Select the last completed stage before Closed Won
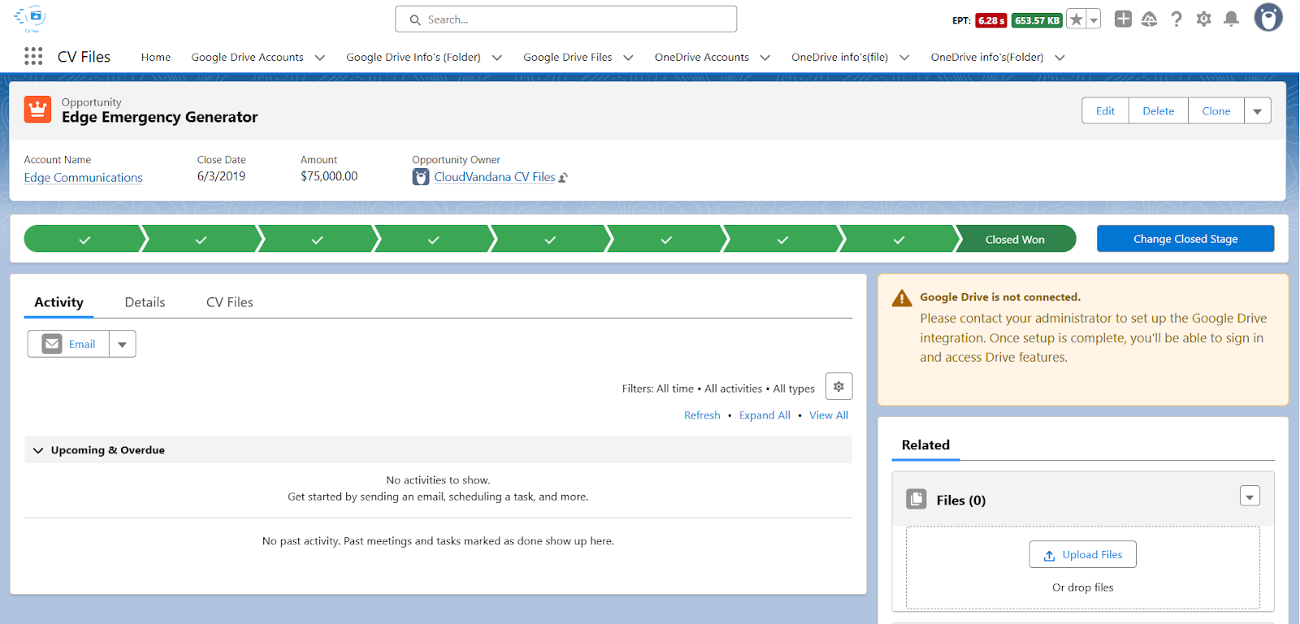The width and height of the screenshot is (1300, 624). [x=899, y=239]
